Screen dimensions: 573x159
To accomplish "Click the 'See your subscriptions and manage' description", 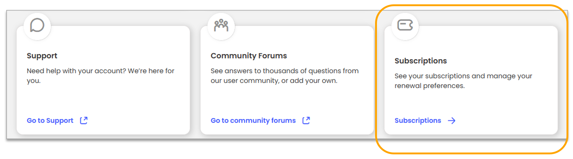I will [x=463, y=76].
